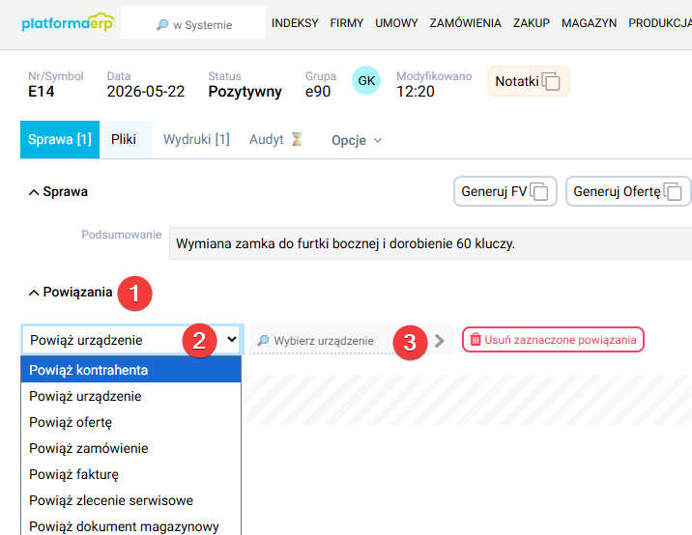The height and width of the screenshot is (535, 692).
Task: Click the Pozytywny status value
Action: tap(245, 92)
